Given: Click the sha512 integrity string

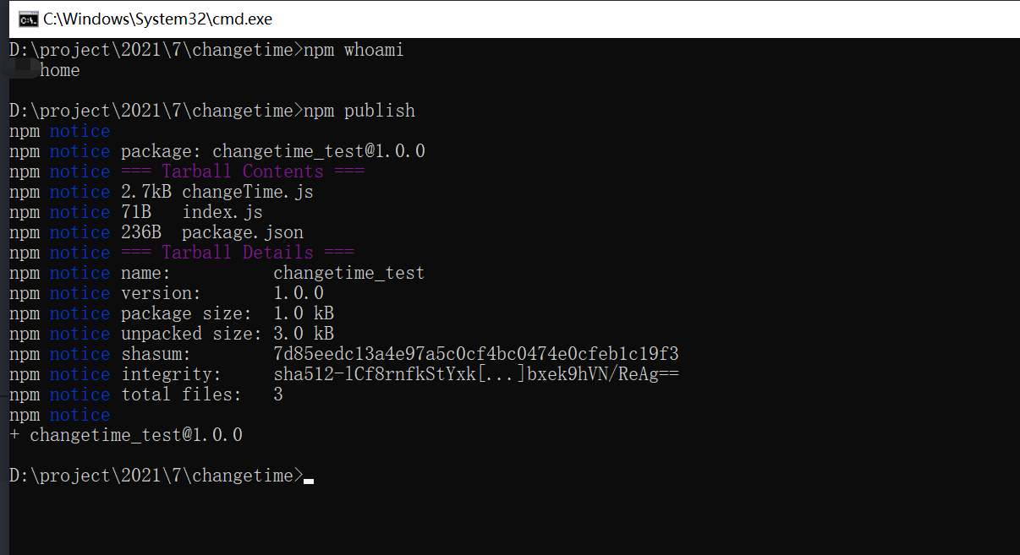Looking at the screenshot, I should tap(476, 375).
